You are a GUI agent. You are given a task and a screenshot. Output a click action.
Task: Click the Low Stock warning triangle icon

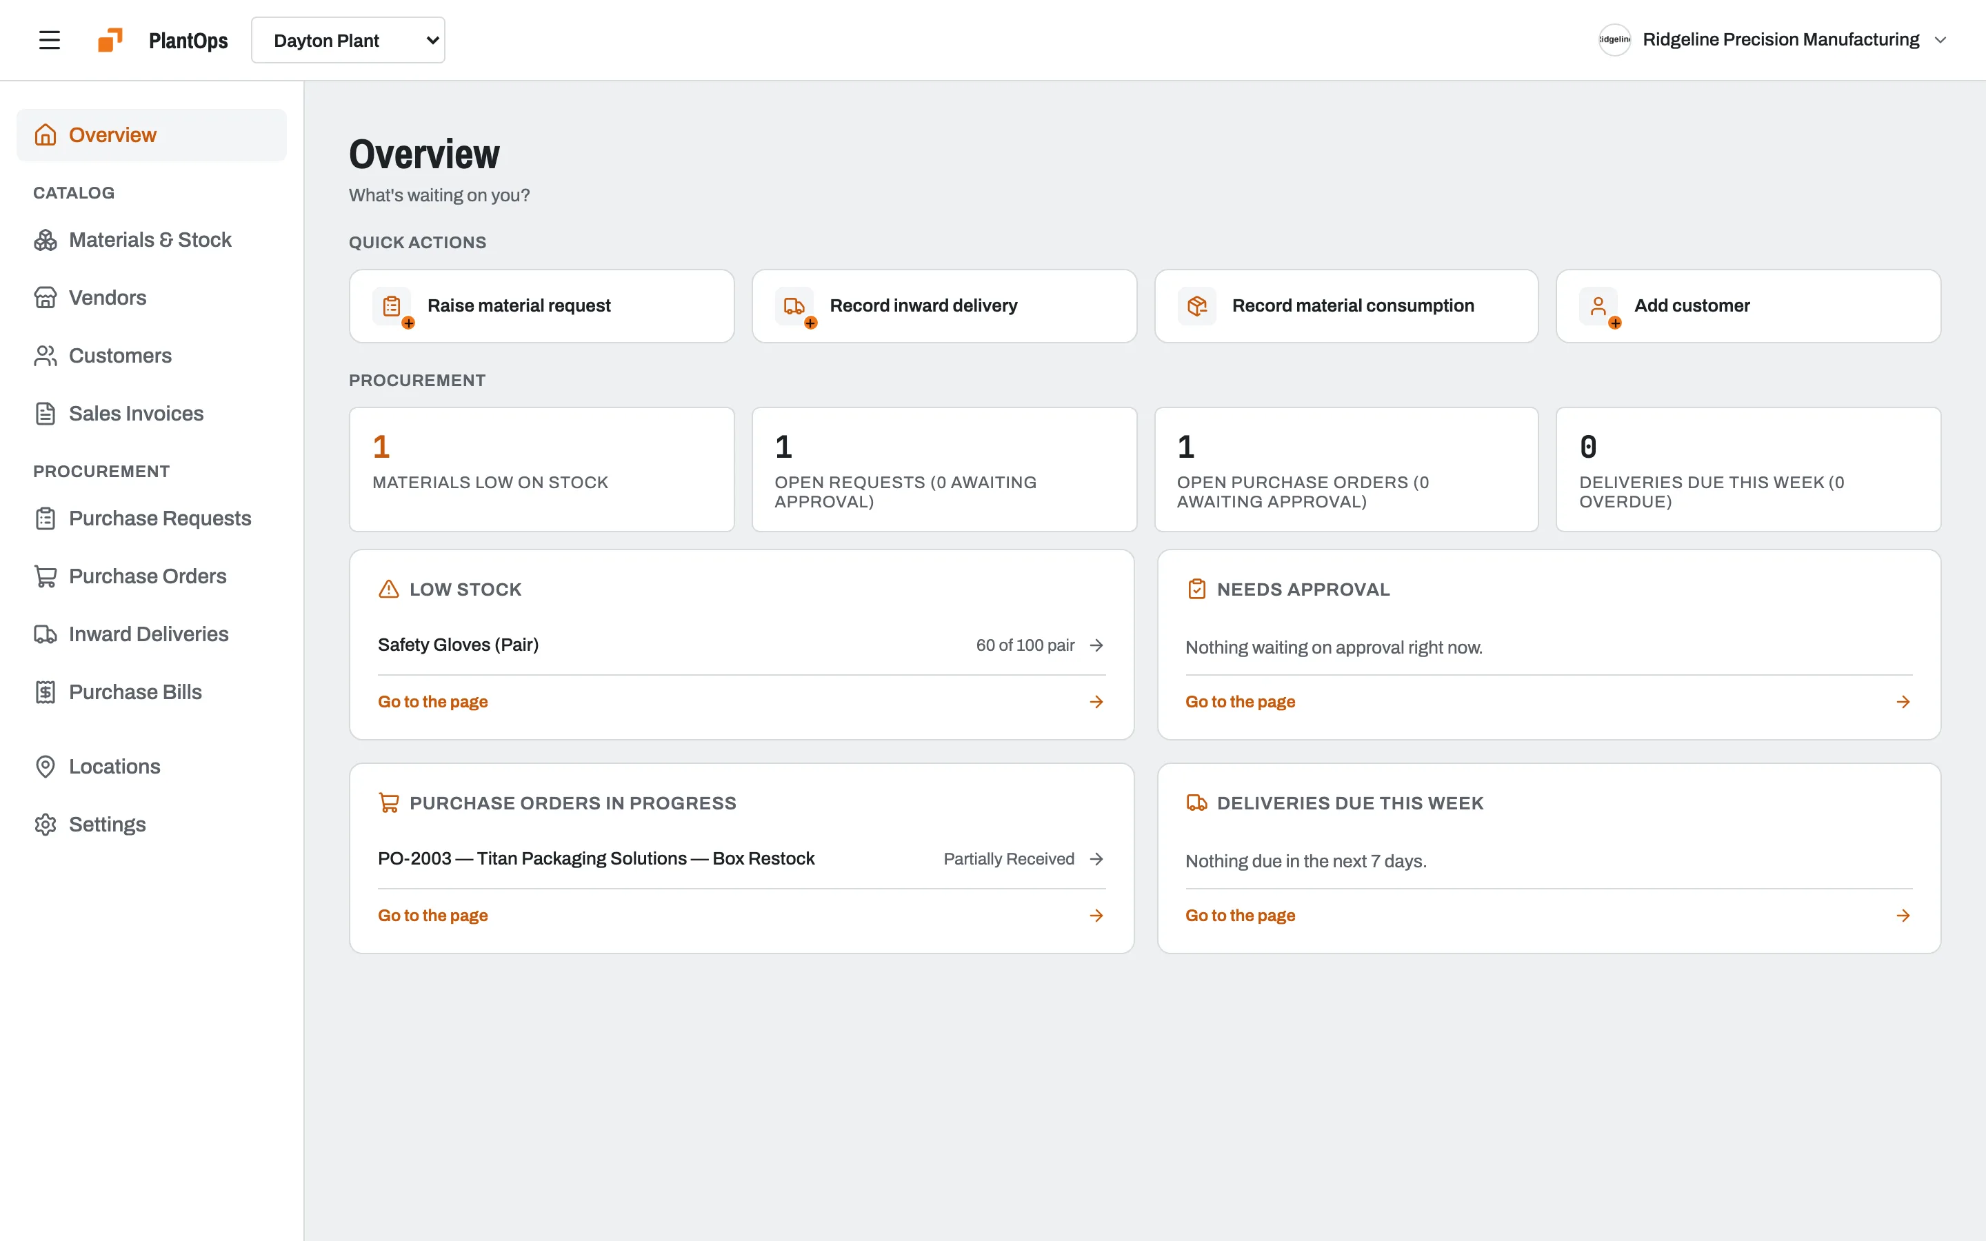pos(388,589)
